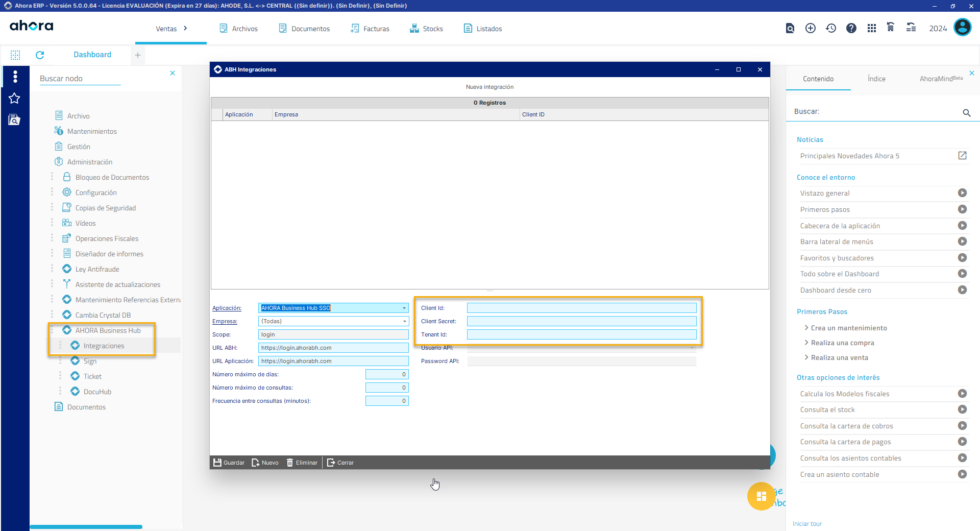Open Principales Novedades external link icon
Screen dimensions: 980x531
pos(962,156)
